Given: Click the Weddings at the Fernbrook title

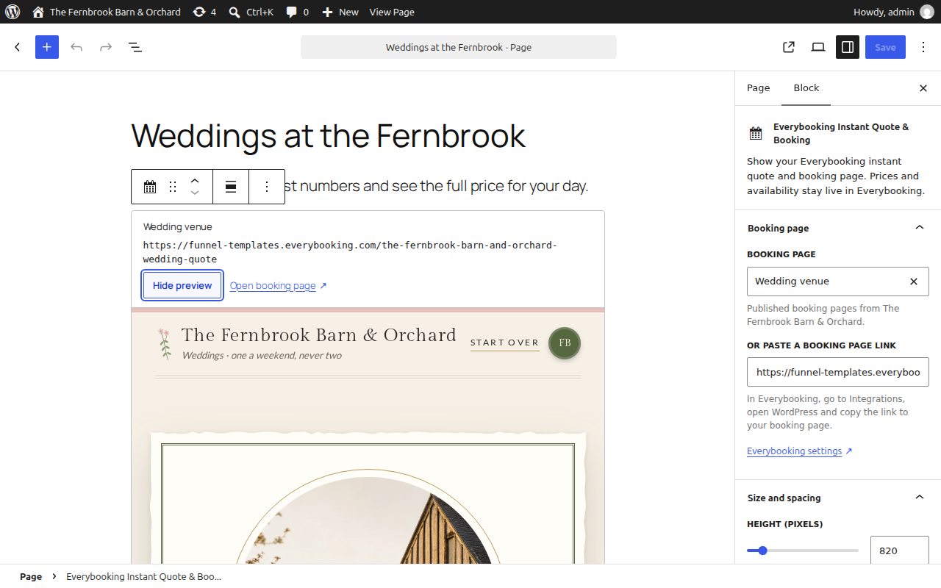Looking at the screenshot, I should (328, 136).
